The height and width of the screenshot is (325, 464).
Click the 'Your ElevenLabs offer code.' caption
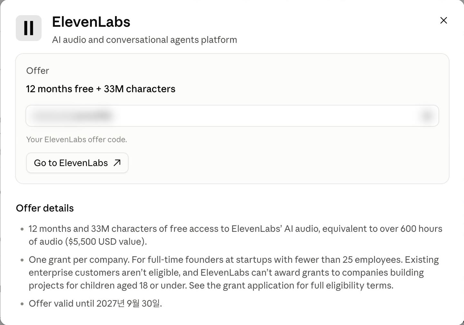pos(77,140)
